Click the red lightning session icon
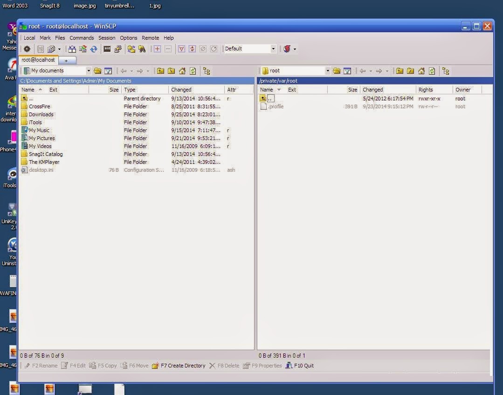The width and height of the screenshot is (503, 395). pos(287,49)
